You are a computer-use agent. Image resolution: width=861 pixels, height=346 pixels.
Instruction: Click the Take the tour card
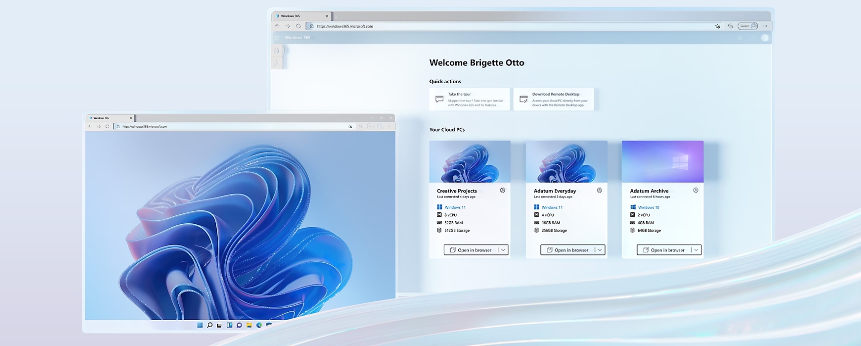[469, 99]
